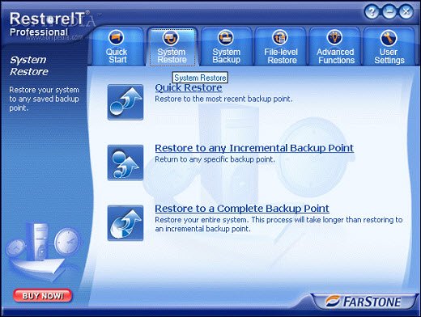Viewport: 421px width, 317px height.
Task: Minimize the RestoreIT window
Action: point(389,12)
